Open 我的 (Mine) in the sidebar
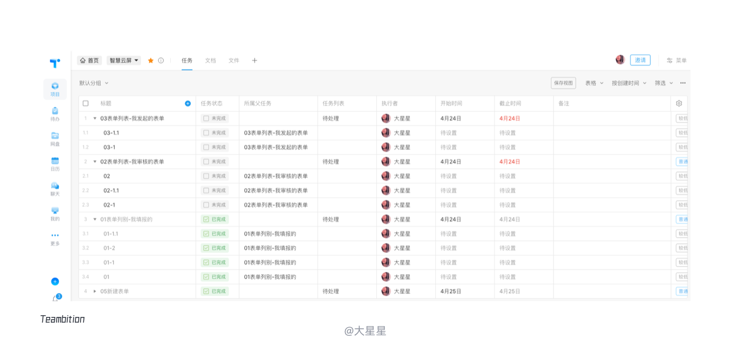 coord(55,214)
